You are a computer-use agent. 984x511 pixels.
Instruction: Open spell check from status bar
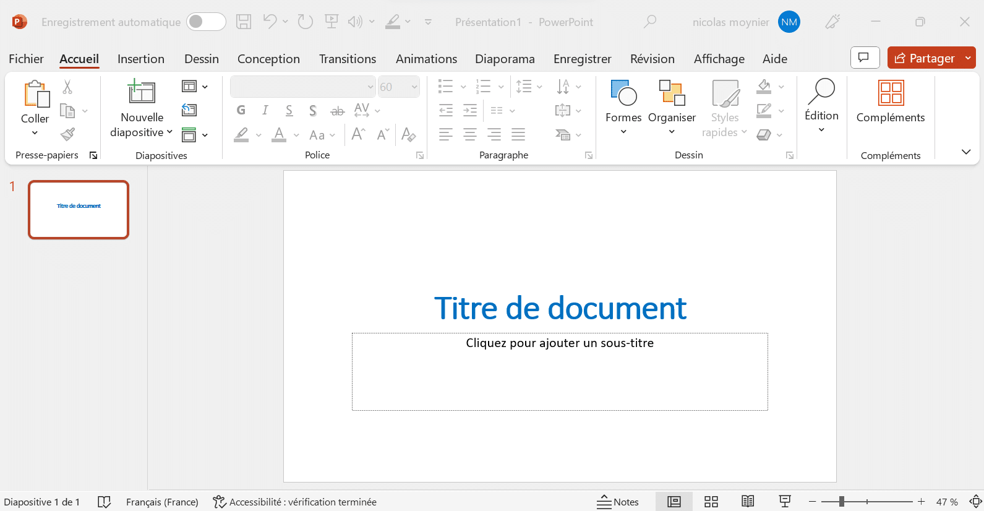[x=105, y=502]
